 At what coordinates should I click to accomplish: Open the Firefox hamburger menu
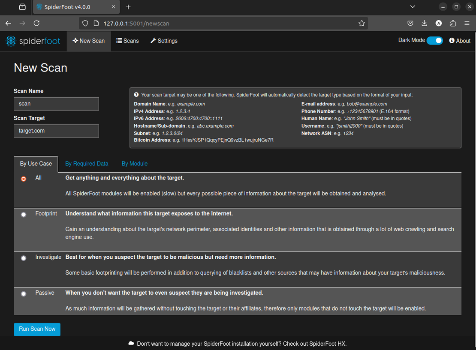(467, 23)
